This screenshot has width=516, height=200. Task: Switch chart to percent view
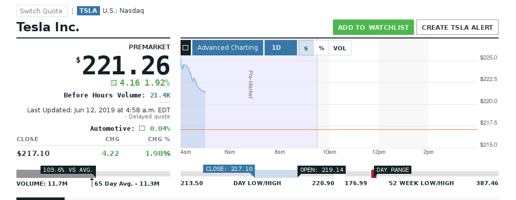(322, 48)
